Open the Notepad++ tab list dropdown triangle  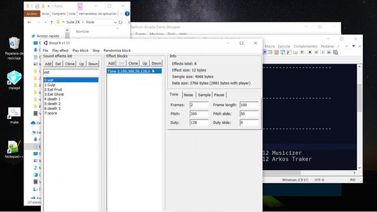point(353,46)
